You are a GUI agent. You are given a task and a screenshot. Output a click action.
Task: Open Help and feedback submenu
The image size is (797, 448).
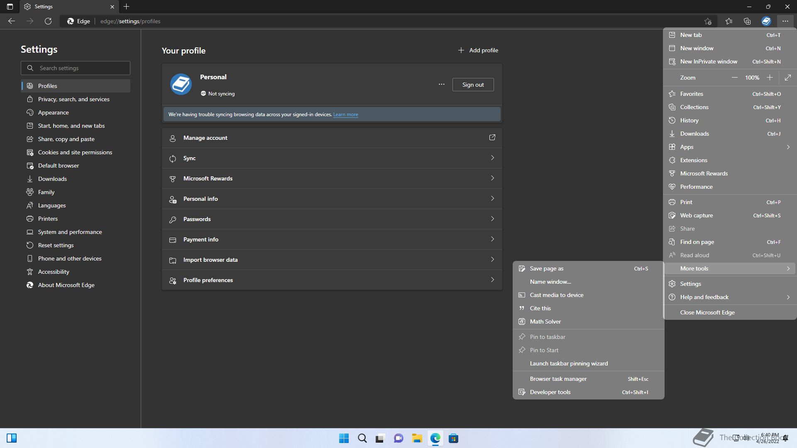click(730, 297)
